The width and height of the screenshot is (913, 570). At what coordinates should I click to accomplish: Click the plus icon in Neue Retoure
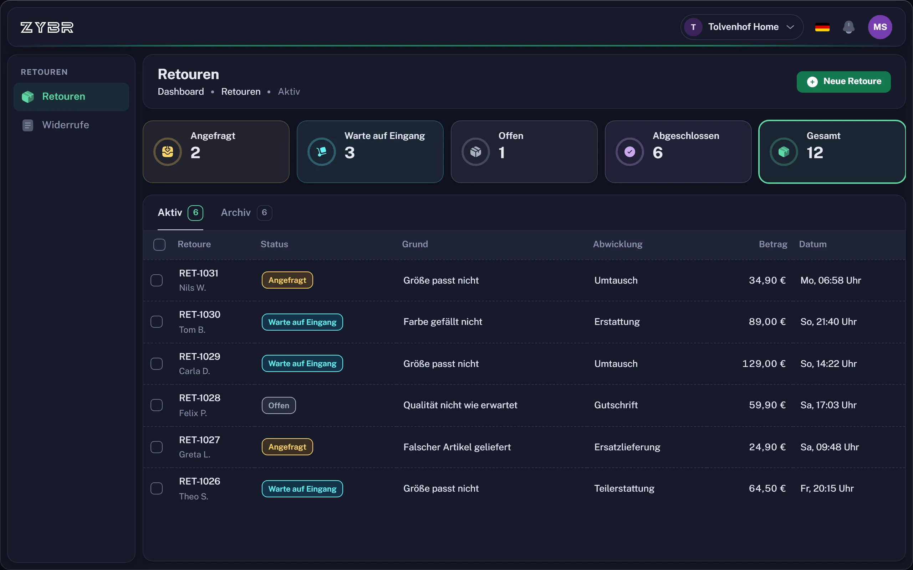pyautogui.click(x=812, y=82)
